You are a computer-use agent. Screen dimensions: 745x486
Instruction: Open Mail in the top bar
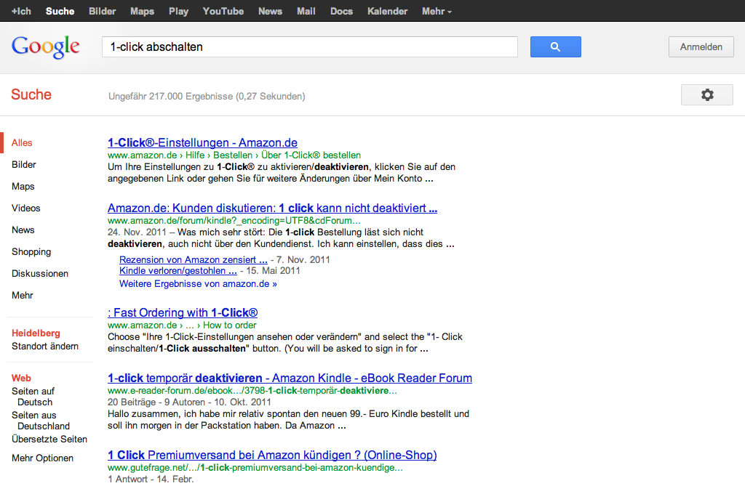coord(306,11)
